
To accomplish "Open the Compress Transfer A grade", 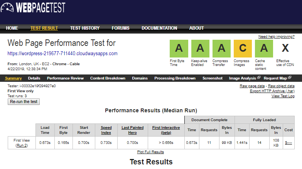I will point(221,49).
